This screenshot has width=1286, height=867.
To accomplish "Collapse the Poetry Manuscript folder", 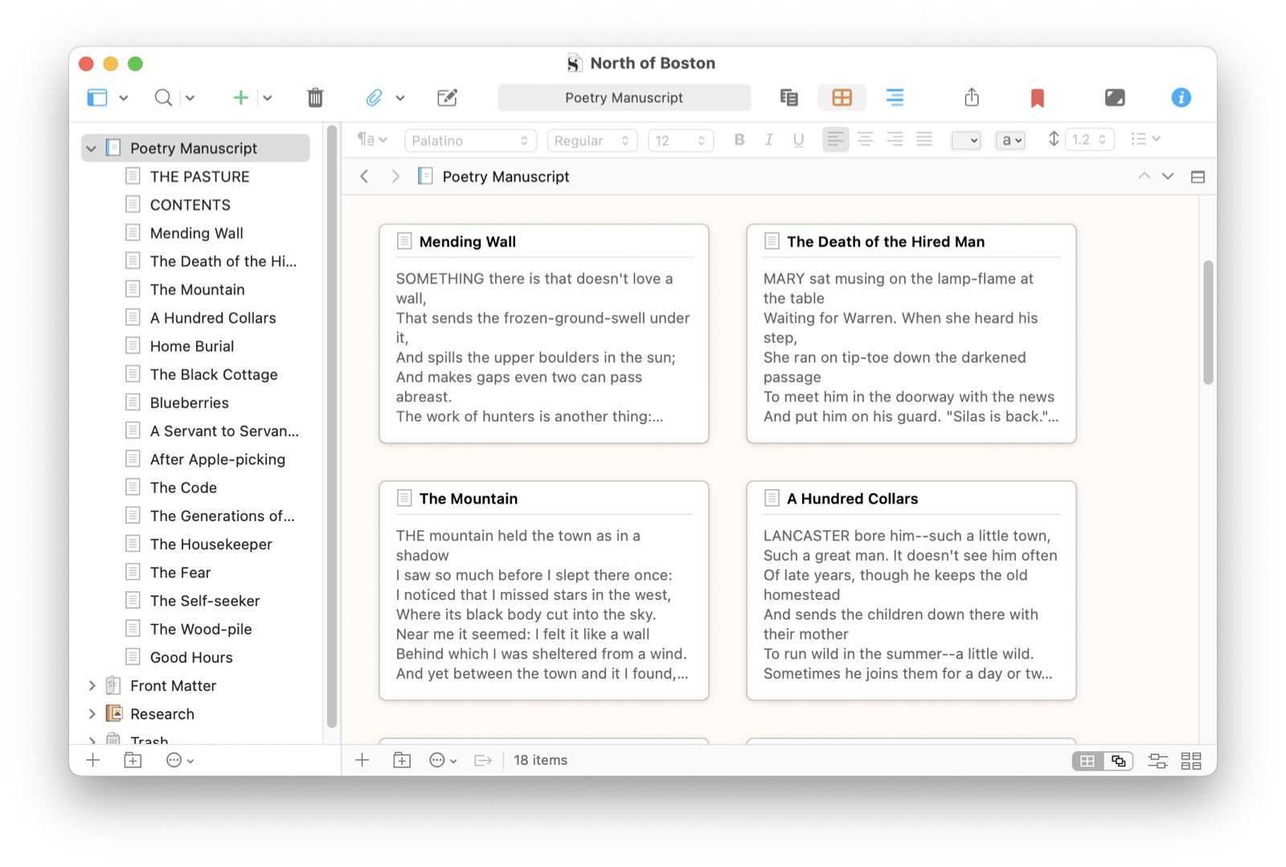I will pyautogui.click(x=92, y=149).
